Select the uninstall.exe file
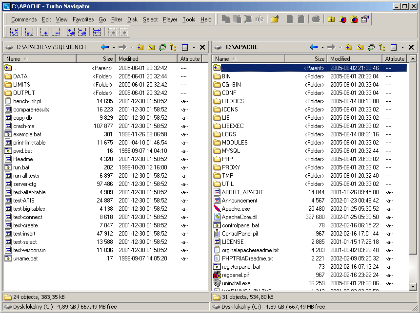The height and width of the screenshot is (313, 420). click(236, 283)
